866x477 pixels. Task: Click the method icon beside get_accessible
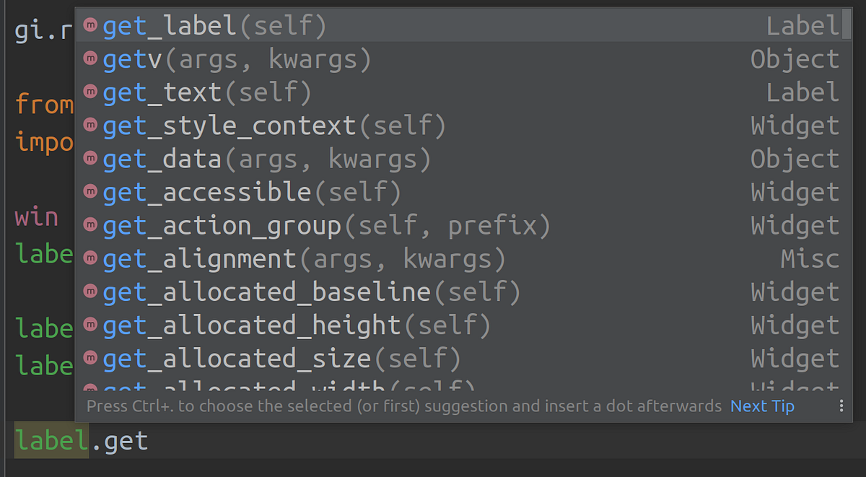click(x=90, y=191)
